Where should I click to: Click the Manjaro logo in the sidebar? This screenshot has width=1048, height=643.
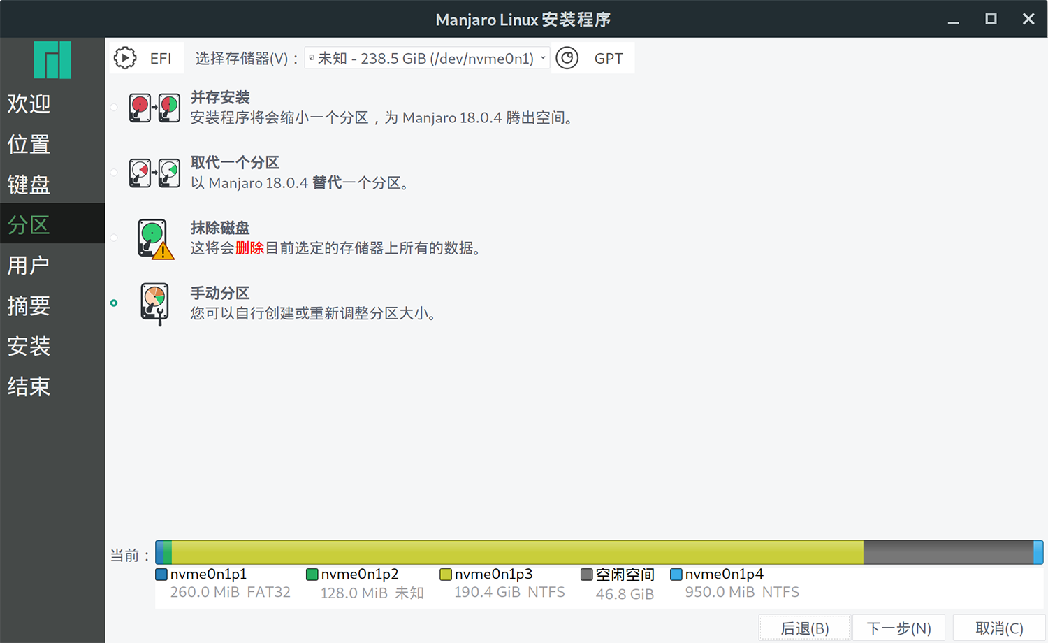tap(52, 60)
